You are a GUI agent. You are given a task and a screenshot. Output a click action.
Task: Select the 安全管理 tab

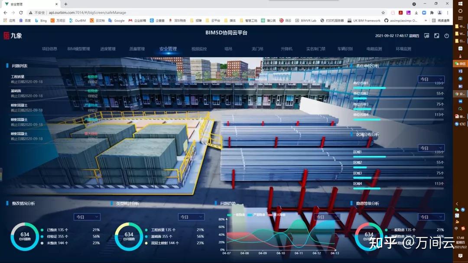pyautogui.click(x=168, y=49)
